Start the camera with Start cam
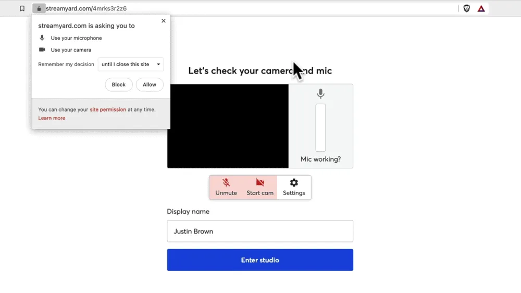This screenshot has width=521, height=293. (x=260, y=187)
